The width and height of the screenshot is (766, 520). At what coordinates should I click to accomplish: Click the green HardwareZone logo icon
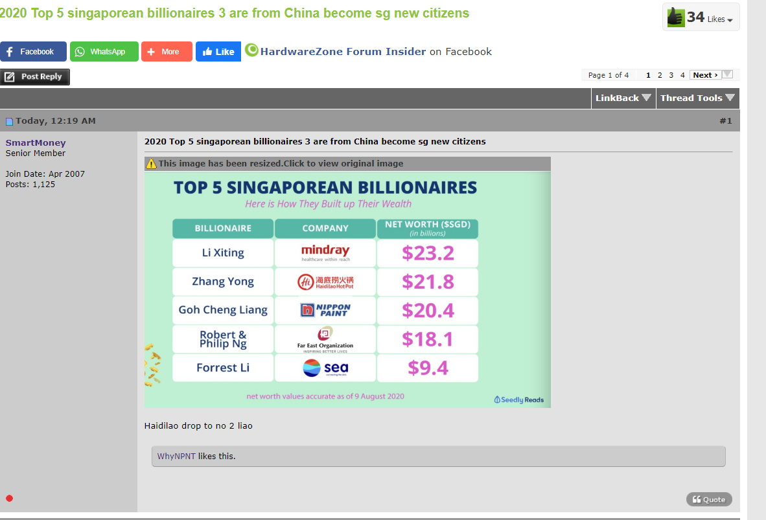click(x=251, y=50)
